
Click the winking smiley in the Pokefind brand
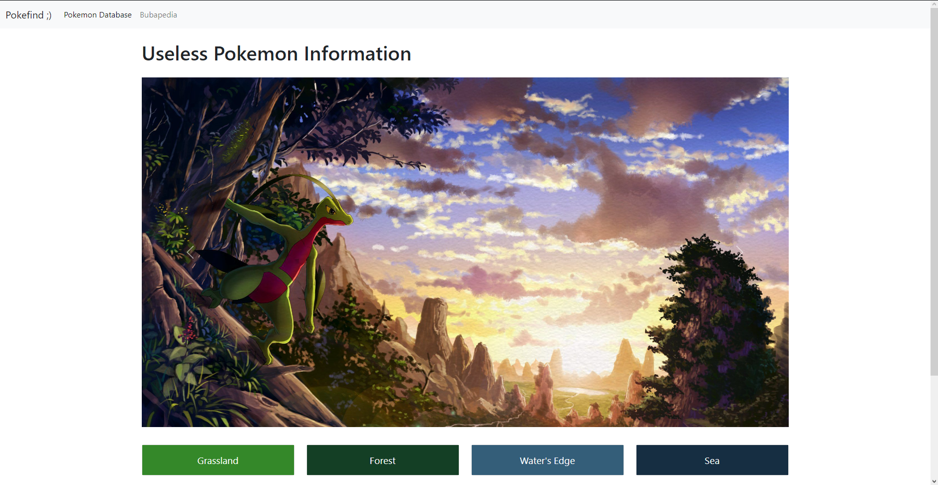tap(48, 15)
